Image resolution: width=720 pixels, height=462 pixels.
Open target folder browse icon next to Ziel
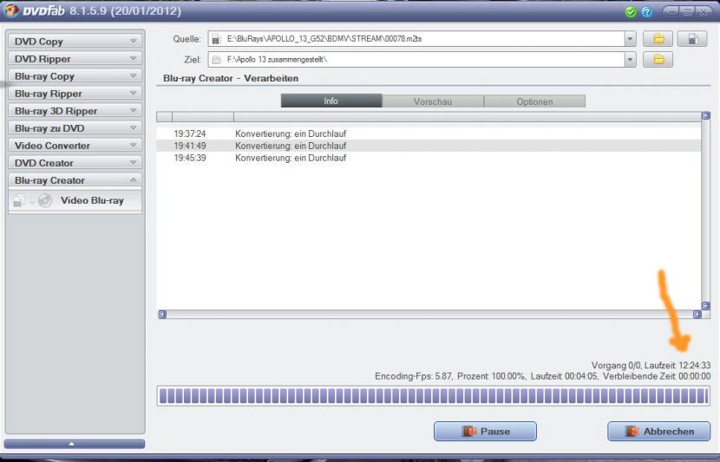[658, 59]
